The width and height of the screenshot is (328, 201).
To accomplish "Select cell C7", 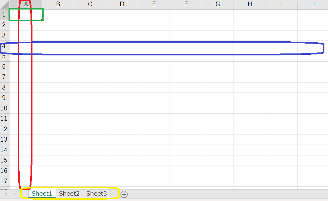I will tap(90, 77).
